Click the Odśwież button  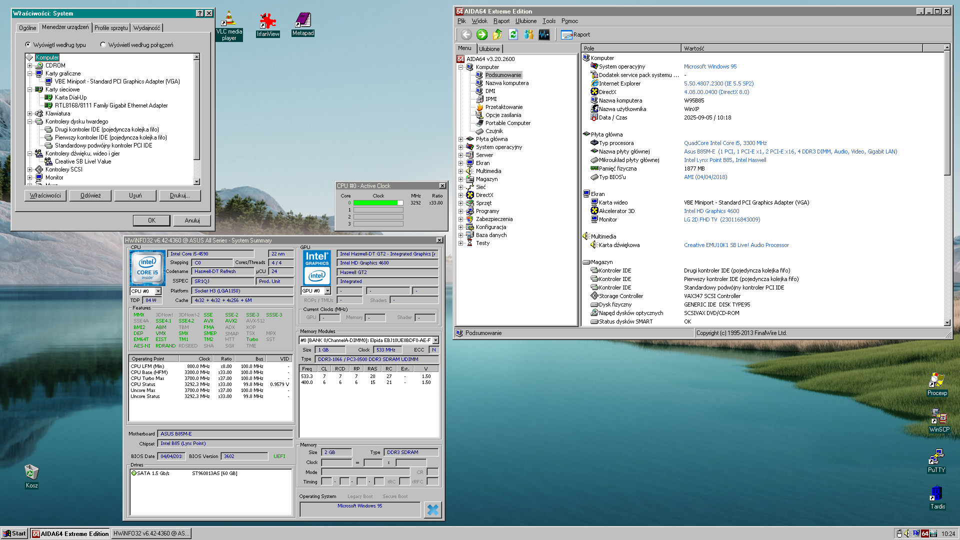click(90, 195)
